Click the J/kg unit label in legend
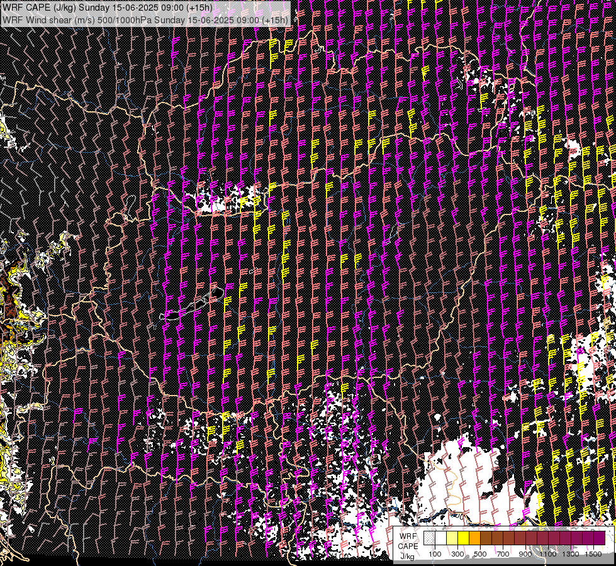This screenshot has height=566, width=616. 407,556
